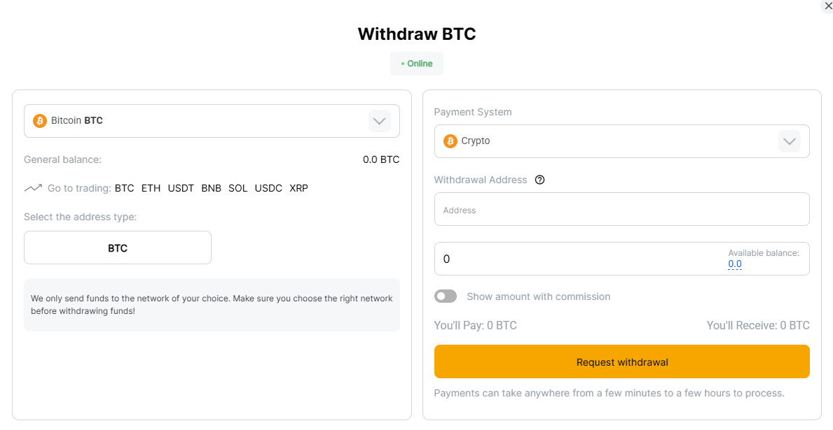
Task: Expand the Bitcoin BTC currency dropdown
Action: [x=212, y=120]
